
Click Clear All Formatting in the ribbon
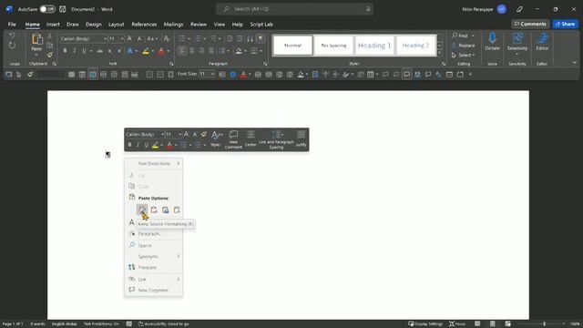[167, 38]
